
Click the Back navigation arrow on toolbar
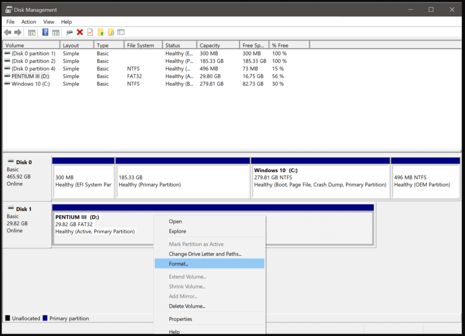pyautogui.click(x=7, y=32)
